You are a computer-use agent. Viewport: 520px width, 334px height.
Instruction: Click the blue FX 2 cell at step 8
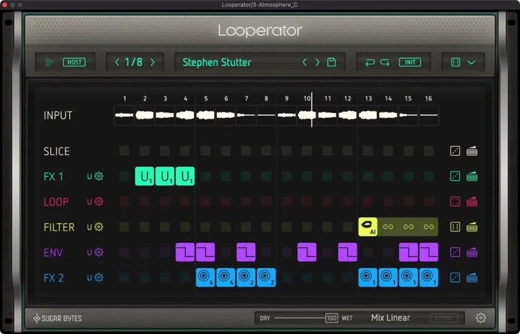(x=266, y=277)
